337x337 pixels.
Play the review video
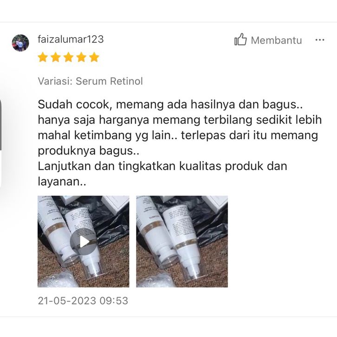point(84,241)
